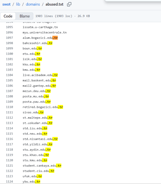Click the student.cankaya.edu.tr line

click(x=42, y=166)
